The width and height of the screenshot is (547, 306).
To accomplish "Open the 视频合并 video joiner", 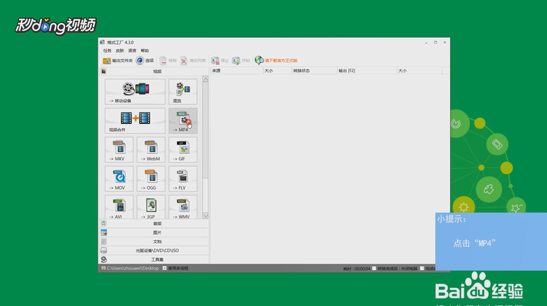I will pos(135,121).
